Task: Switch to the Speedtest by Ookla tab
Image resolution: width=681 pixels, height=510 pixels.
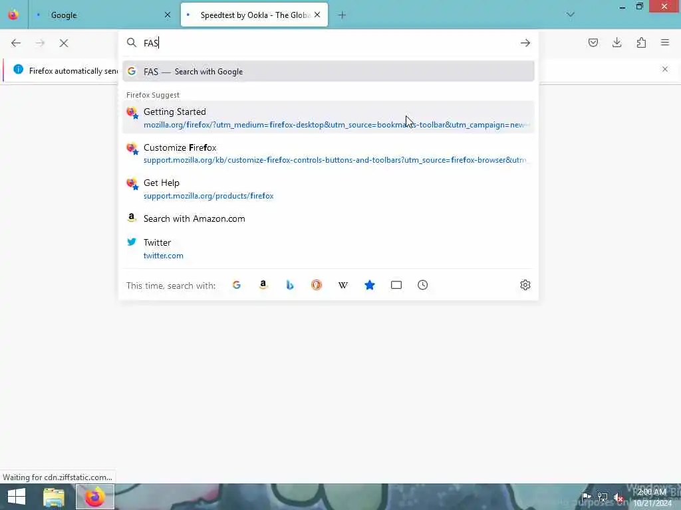Action: click(254, 15)
